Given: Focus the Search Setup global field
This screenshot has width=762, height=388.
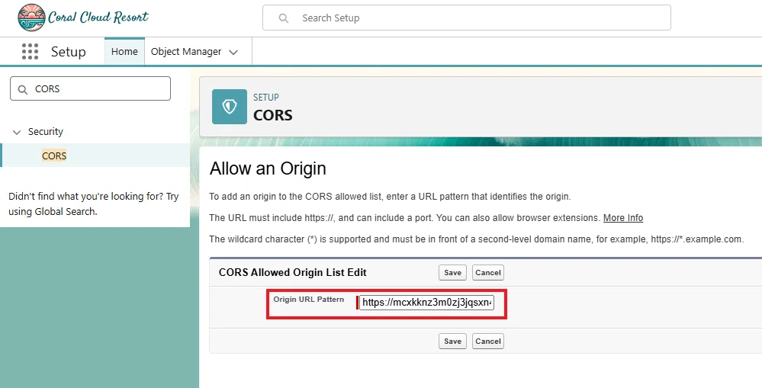Looking at the screenshot, I should tap(467, 18).
